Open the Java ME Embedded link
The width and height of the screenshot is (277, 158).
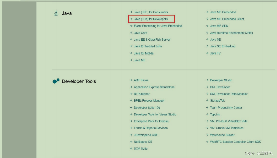click(223, 12)
